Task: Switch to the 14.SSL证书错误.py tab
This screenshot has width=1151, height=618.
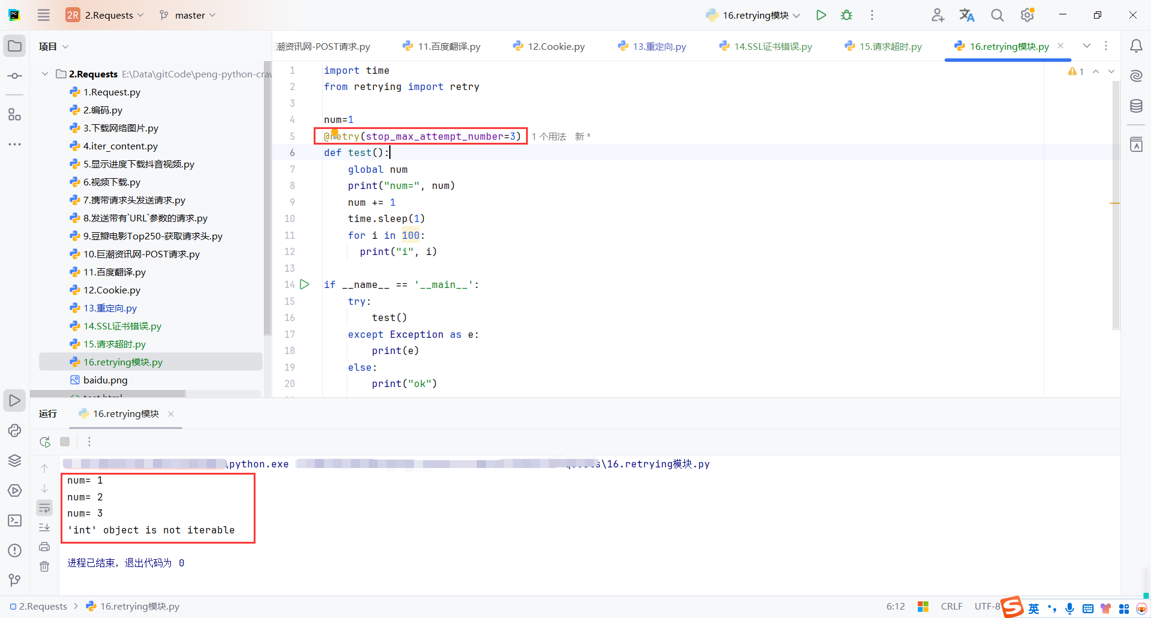Action: click(x=766, y=46)
